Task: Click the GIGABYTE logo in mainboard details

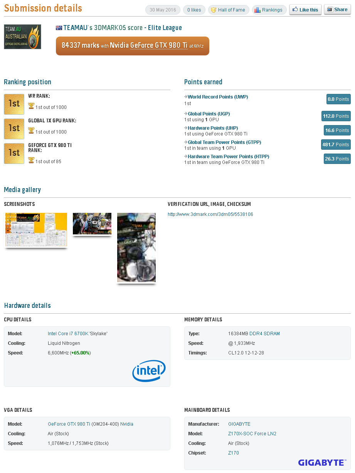Action: 321,462
